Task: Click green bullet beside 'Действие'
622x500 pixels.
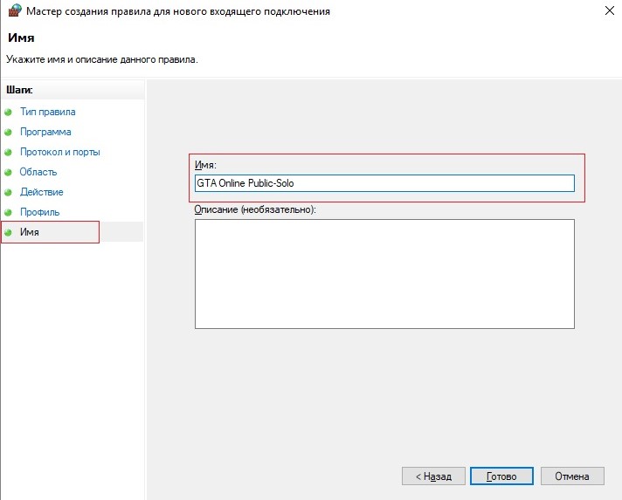Action: click(9, 193)
